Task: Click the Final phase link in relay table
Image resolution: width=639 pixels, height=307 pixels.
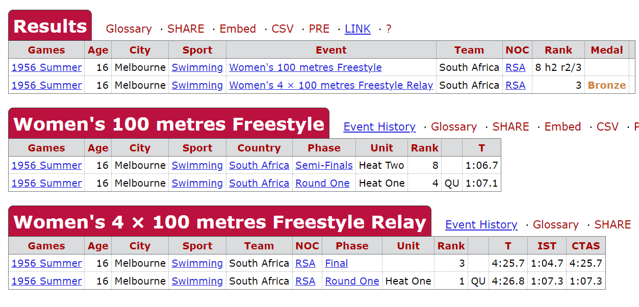Action: click(x=337, y=263)
